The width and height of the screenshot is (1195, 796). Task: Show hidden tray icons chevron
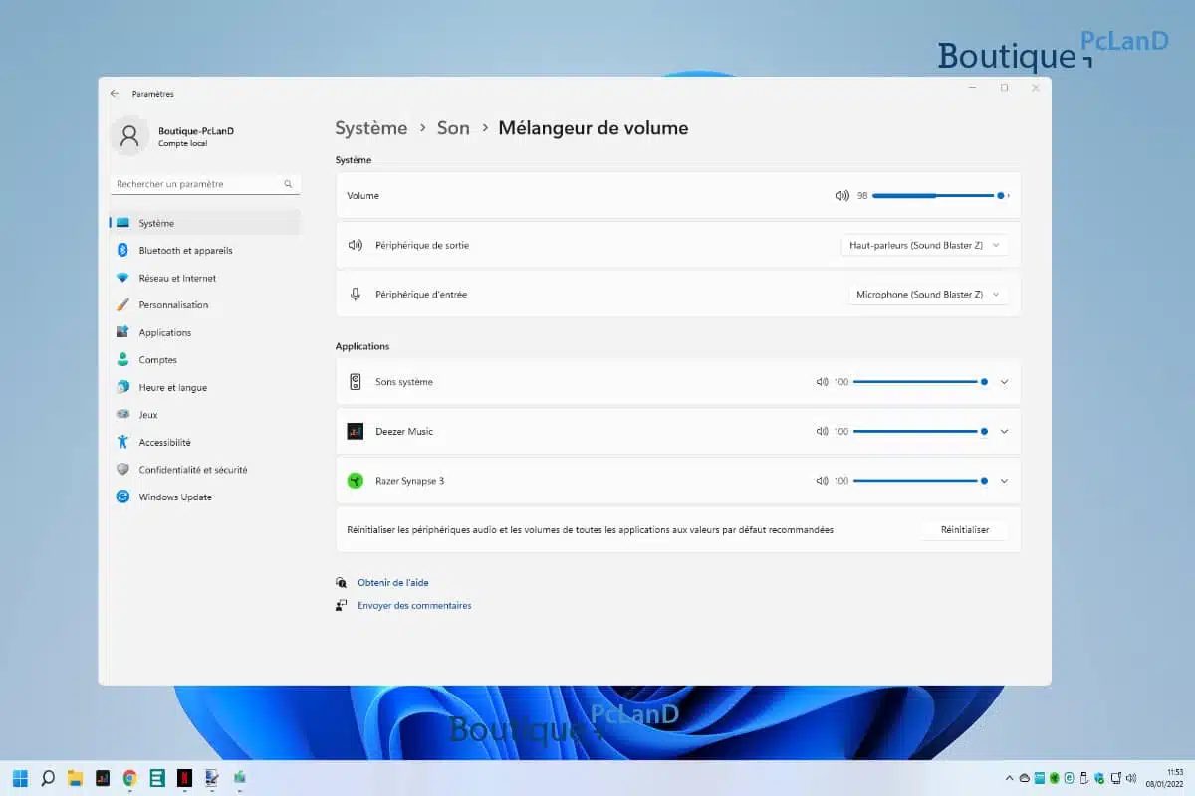coord(1009,778)
